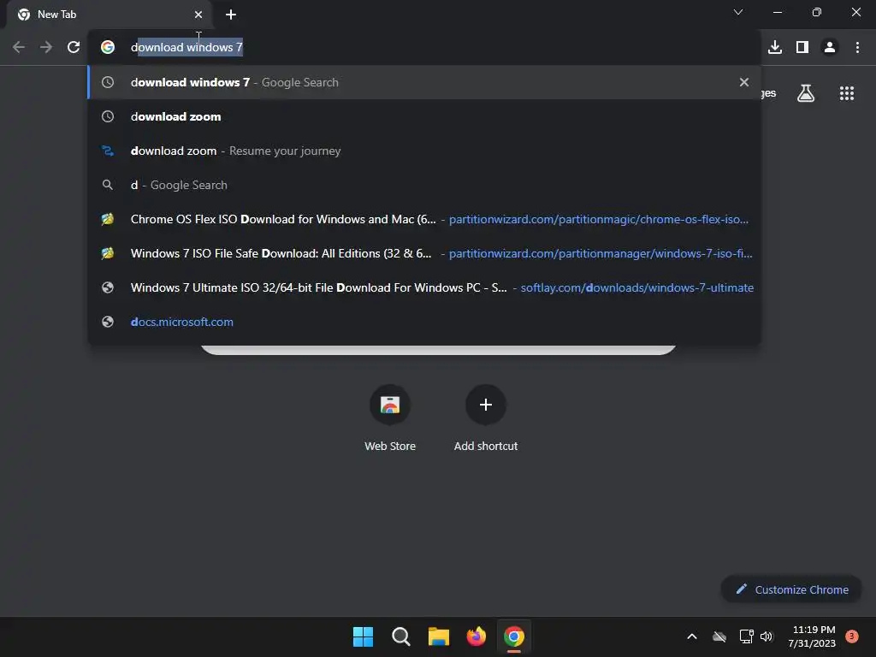Click the cloud sync tray icon
Image resolution: width=876 pixels, height=657 pixels.
click(719, 636)
